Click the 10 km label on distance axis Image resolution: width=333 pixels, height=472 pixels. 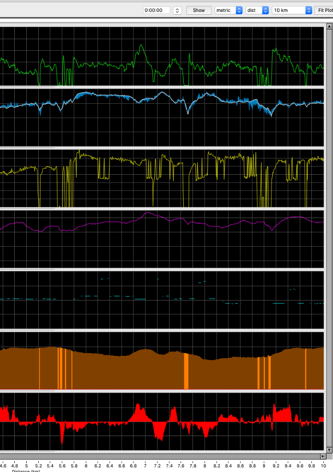click(x=323, y=466)
